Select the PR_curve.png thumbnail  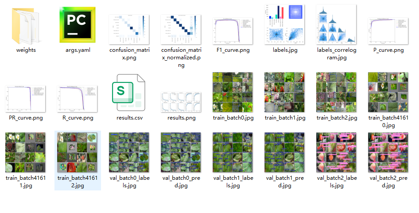tap(25, 99)
